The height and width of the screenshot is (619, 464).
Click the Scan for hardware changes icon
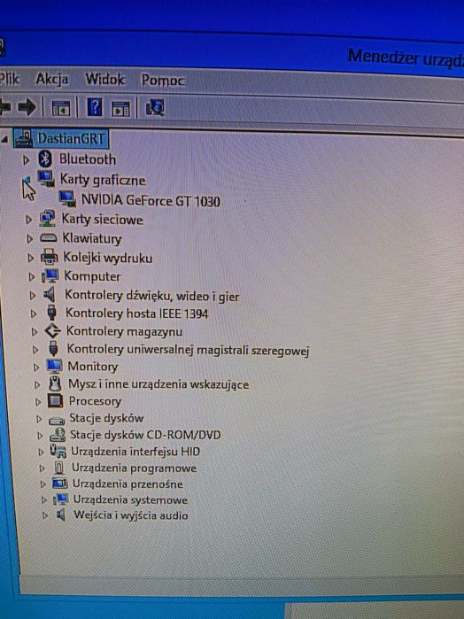tap(155, 107)
